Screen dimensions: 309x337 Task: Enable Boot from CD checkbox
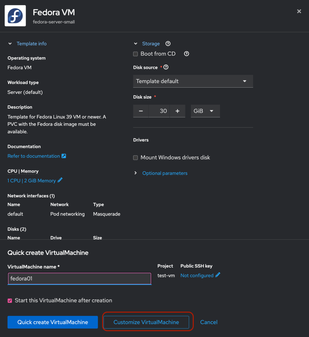135,54
